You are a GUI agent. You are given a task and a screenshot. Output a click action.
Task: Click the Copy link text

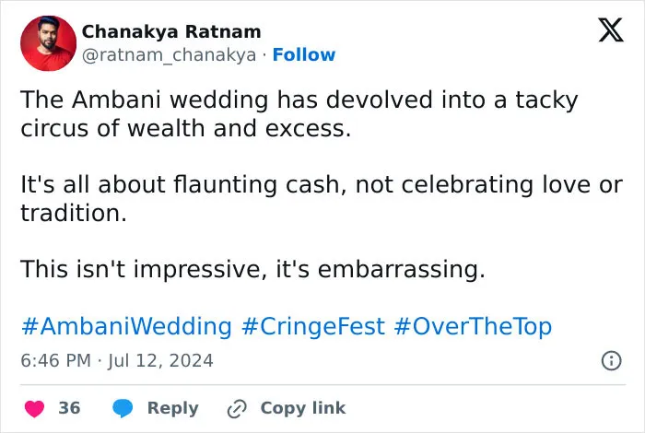click(303, 408)
